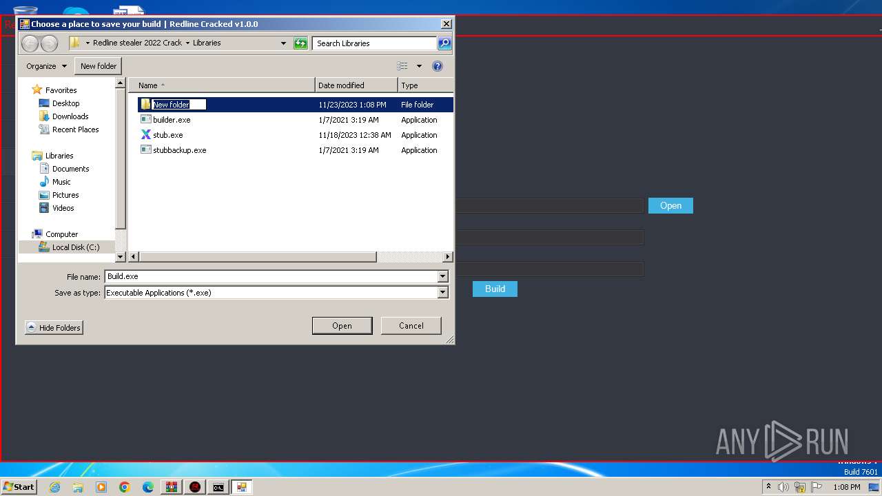Open Google Chrome from the taskbar

(x=125, y=487)
